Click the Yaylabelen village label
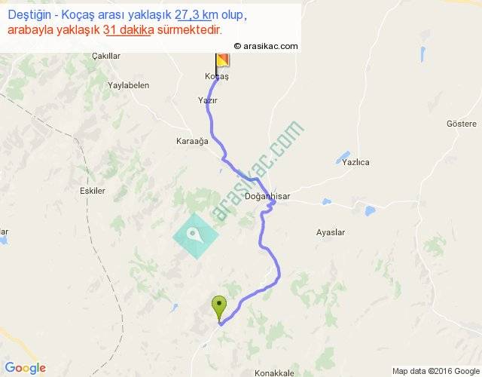The width and height of the screenshot is (482, 377). 129,85
